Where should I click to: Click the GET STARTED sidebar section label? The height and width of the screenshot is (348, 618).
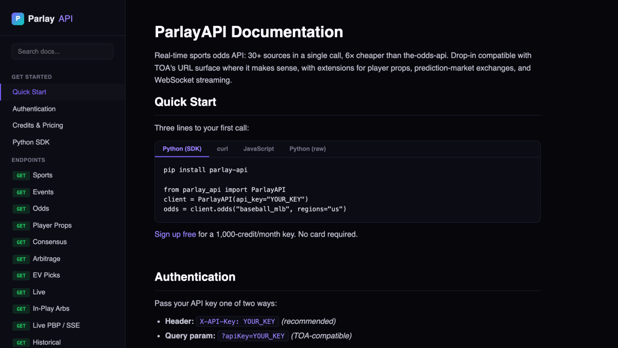tap(32, 77)
